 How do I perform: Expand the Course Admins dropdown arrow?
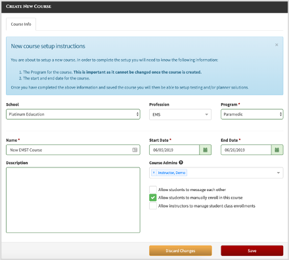point(278,173)
